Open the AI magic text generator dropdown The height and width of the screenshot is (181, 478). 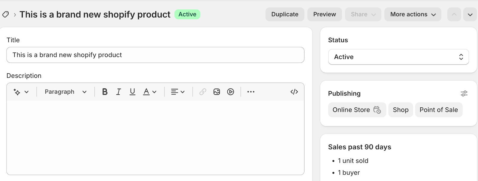(x=21, y=92)
